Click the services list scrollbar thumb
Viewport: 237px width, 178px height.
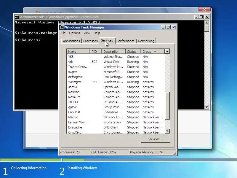[x=167, y=106]
